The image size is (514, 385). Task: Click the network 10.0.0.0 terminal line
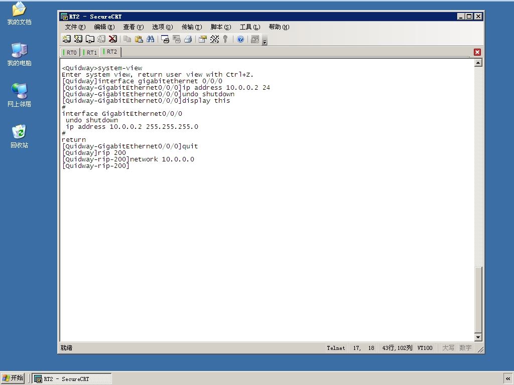coord(128,159)
